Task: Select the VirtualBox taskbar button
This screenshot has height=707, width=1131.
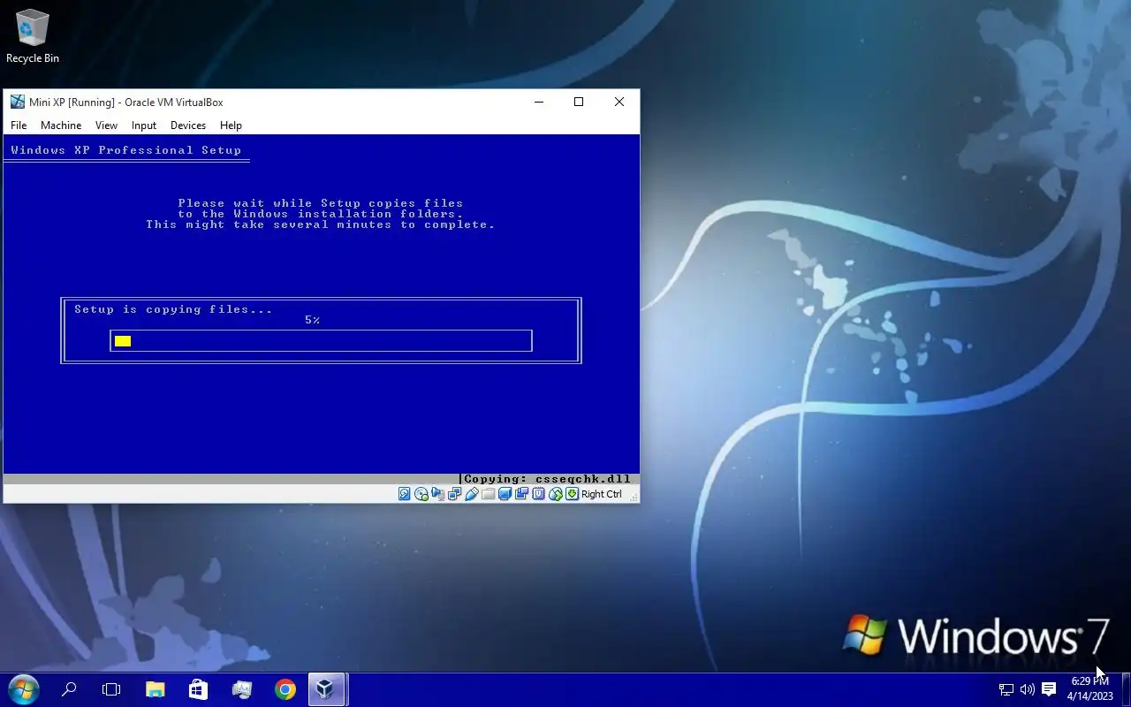Action: pyautogui.click(x=327, y=689)
